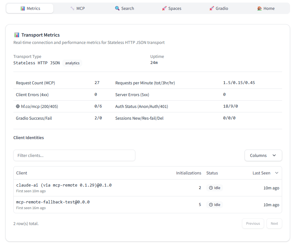Sort by the Initializations column header
This screenshot has height=247, width=298.
[x=188, y=173]
